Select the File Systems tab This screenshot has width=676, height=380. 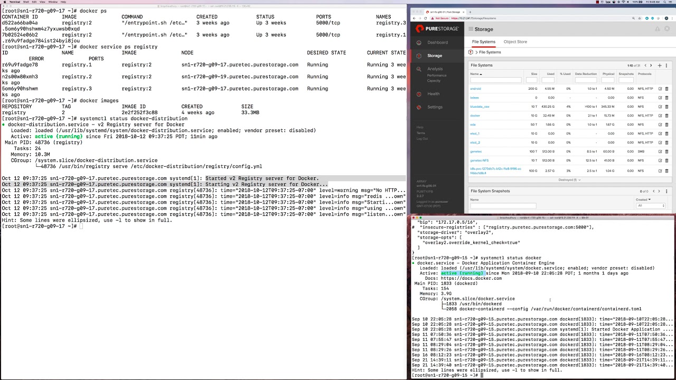tap(484, 42)
